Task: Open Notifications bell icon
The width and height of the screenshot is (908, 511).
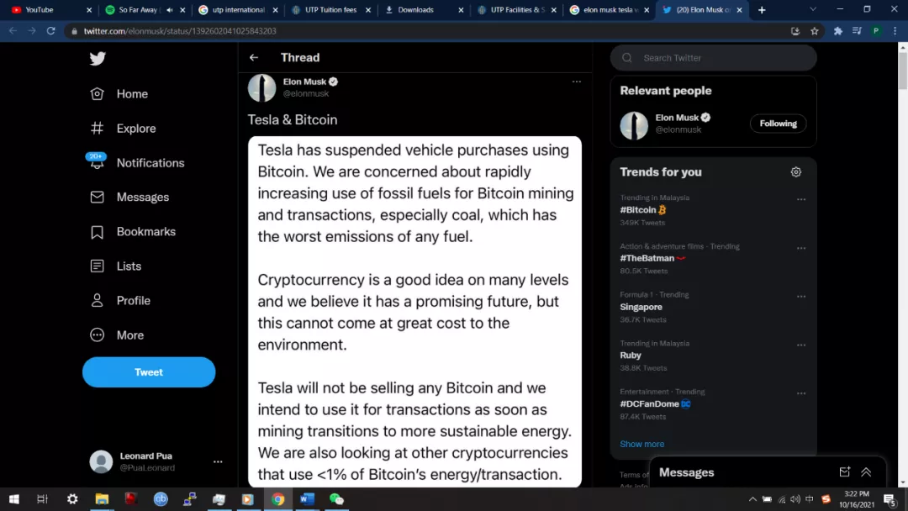Action: point(98,163)
